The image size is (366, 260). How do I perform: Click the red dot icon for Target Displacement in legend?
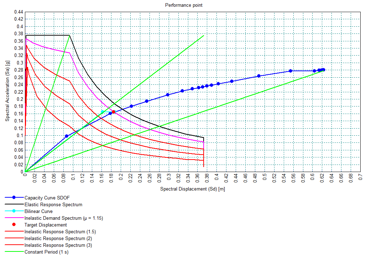[x=14, y=225]
